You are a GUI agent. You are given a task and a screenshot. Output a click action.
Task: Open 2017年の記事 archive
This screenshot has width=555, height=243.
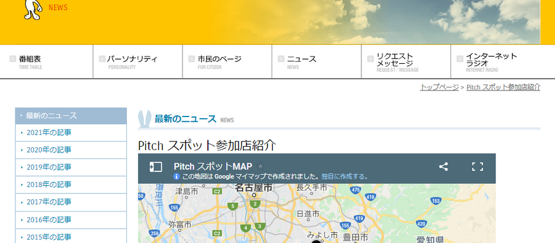coord(71,202)
